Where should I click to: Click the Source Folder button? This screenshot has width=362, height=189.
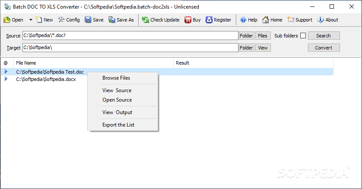pyautogui.click(x=246, y=36)
